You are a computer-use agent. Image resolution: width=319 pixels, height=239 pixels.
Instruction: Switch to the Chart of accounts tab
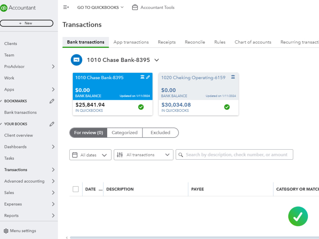[x=253, y=42]
